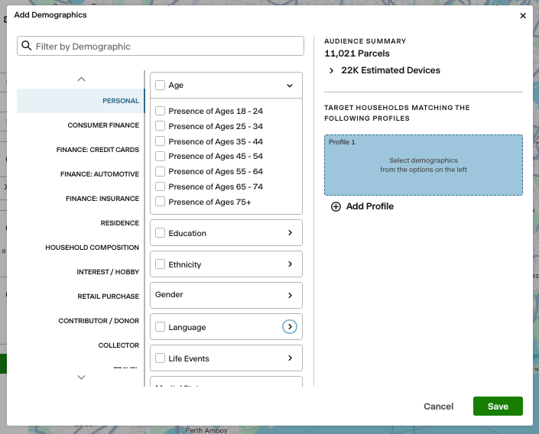Select the Personal category
This screenshot has height=434, width=539.
point(80,101)
